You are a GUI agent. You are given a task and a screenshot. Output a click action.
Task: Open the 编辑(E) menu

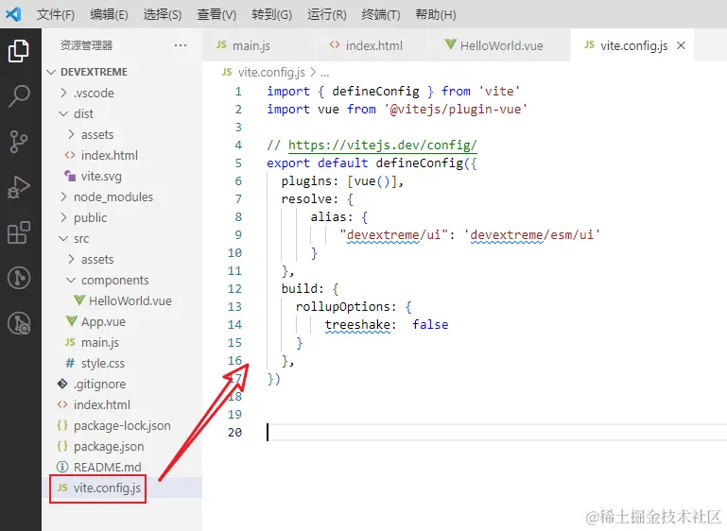click(109, 15)
